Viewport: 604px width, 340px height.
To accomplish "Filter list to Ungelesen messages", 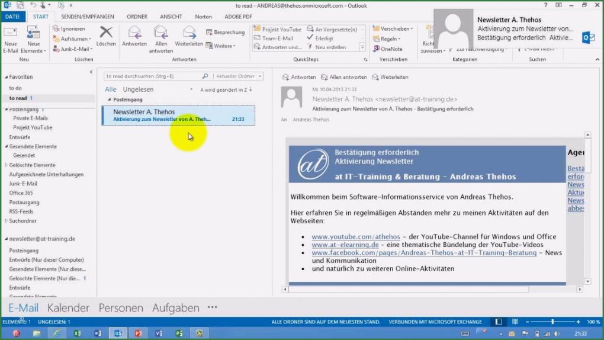I will point(138,89).
